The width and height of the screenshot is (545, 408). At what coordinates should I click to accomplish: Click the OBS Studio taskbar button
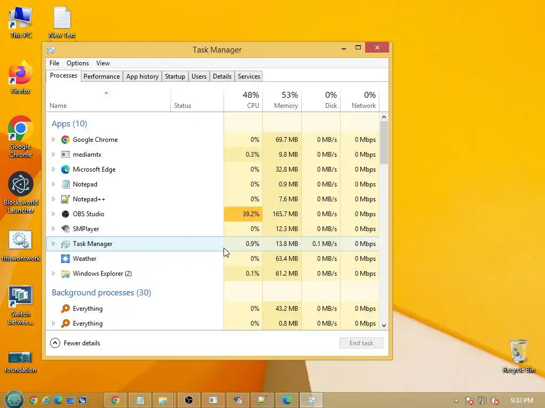189,401
